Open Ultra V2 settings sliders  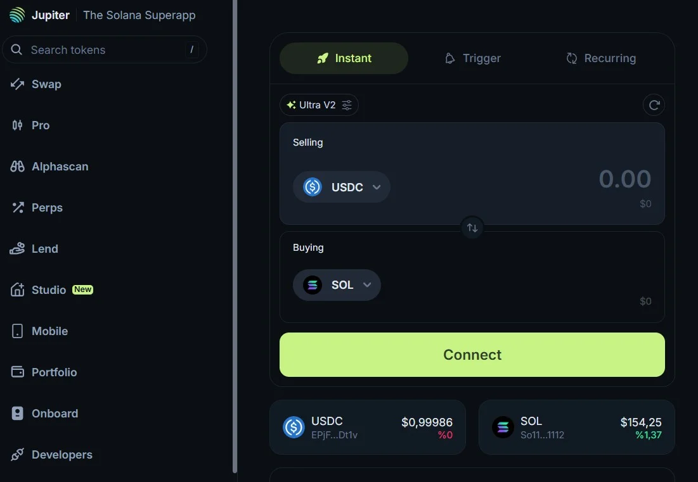click(346, 105)
